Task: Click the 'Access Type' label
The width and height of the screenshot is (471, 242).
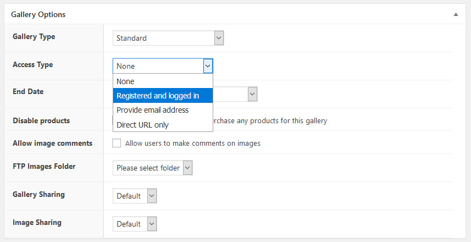Action: 33,65
